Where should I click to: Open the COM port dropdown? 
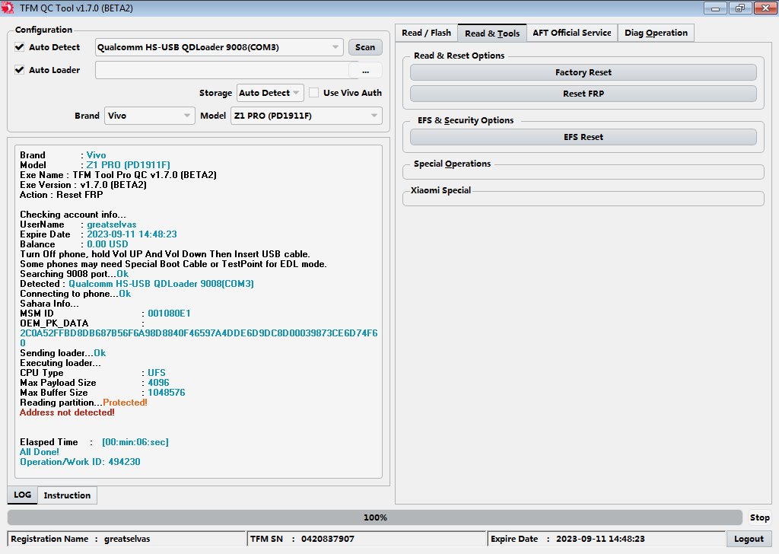pos(219,47)
